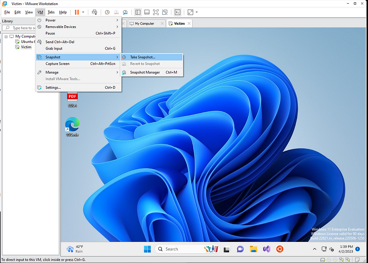Click the first network adapter status icon
Screen dimensions: 368x263
[341, 260]
